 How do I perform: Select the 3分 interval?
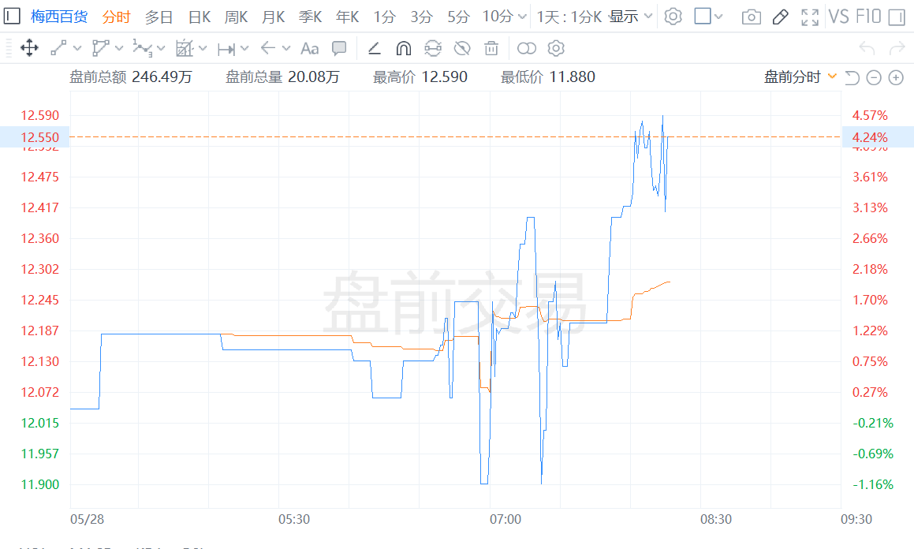click(x=421, y=17)
